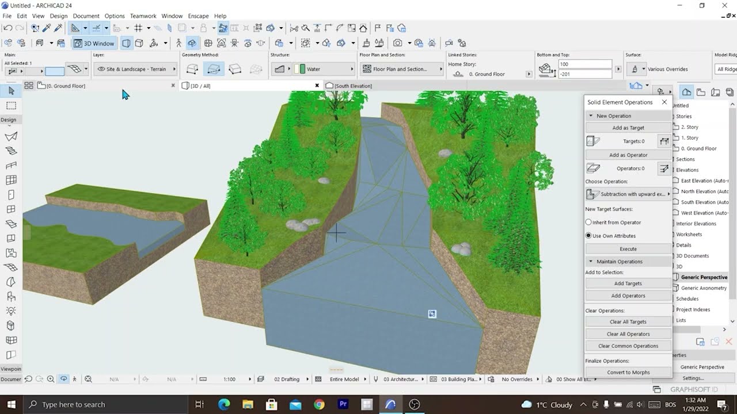Screen dimensions: 737x414
Task: Select the Lamp tool in the toolbox
Action: tap(11, 311)
